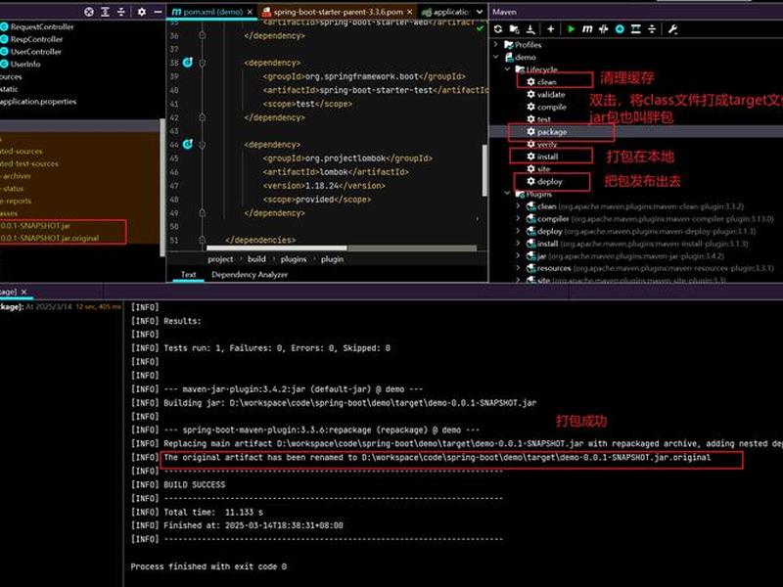Expand all in Project panel toolbar
The width and height of the screenshot is (783, 587).
click(x=105, y=12)
